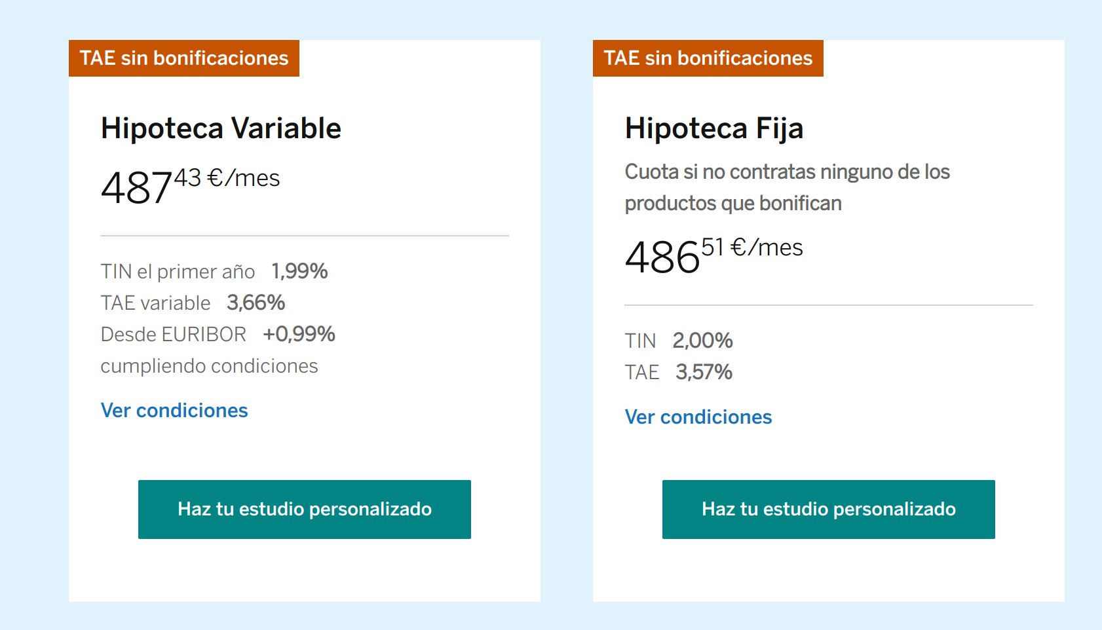
Task: Click the TIN el primer año label
Action: [178, 271]
